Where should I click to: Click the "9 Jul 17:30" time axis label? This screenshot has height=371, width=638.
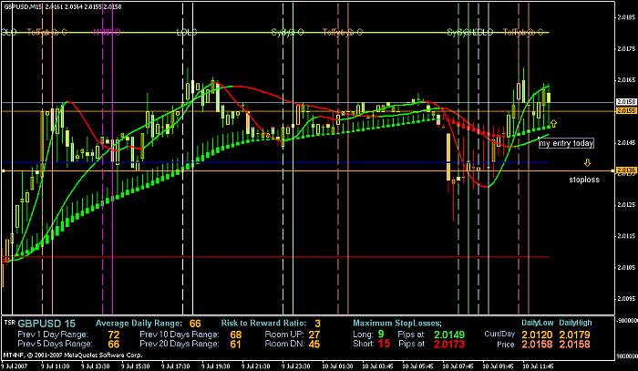pyautogui.click(x=177, y=366)
